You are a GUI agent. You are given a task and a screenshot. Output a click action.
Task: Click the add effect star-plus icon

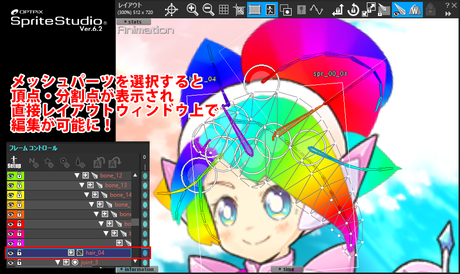coord(49,163)
